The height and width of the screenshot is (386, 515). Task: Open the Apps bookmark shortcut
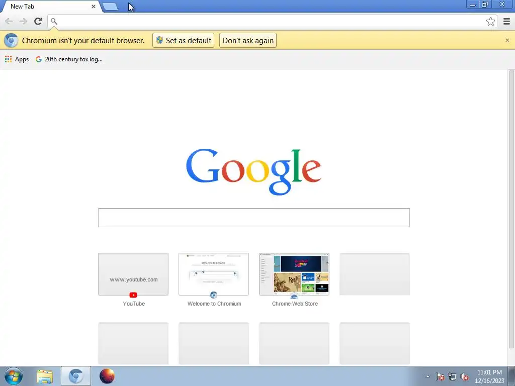click(17, 59)
